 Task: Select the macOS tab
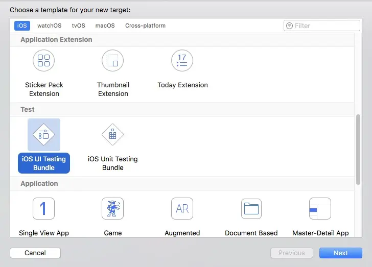[x=105, y=26]
